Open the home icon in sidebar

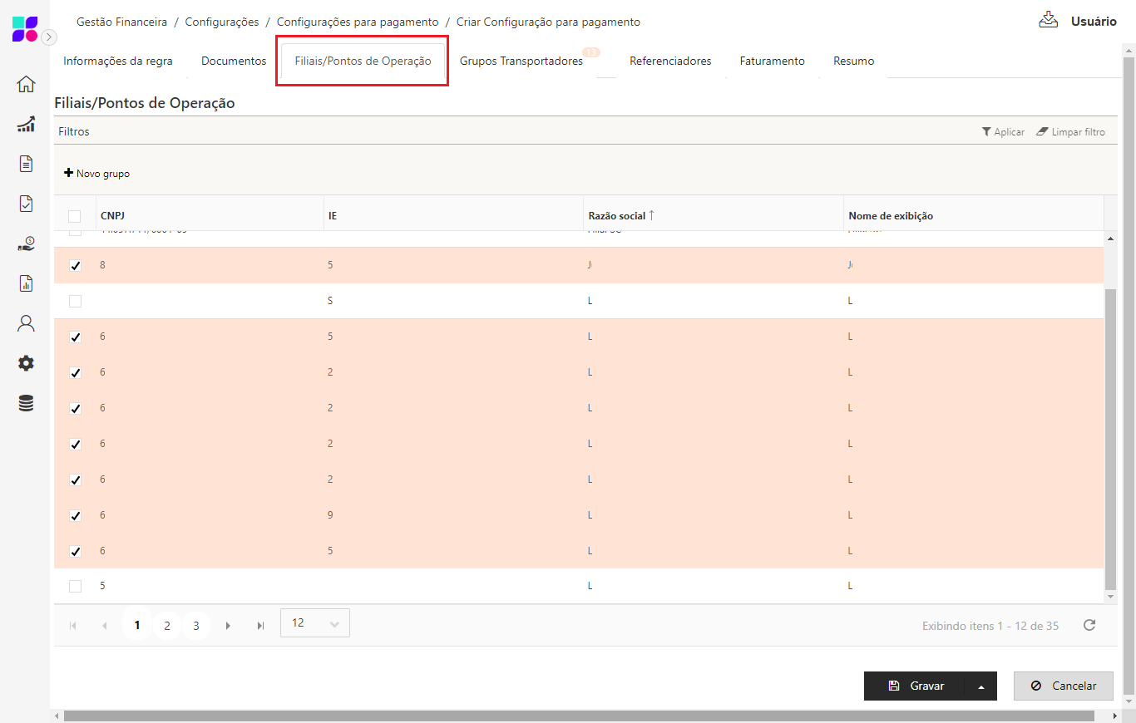tap(26, 84)
